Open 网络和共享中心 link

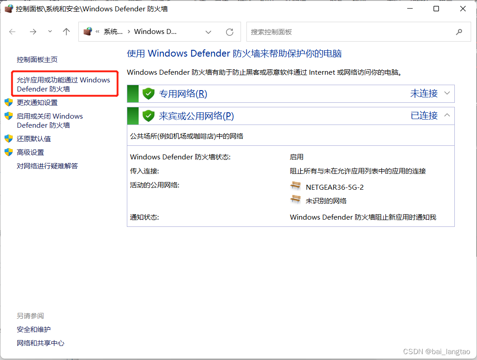click(x=40, y=343)
